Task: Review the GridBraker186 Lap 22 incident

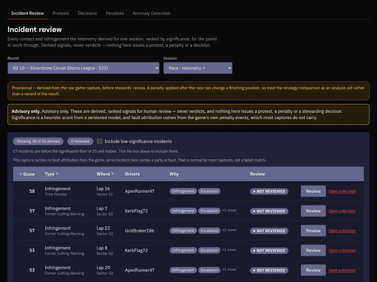Action: [x=313, y=231]
